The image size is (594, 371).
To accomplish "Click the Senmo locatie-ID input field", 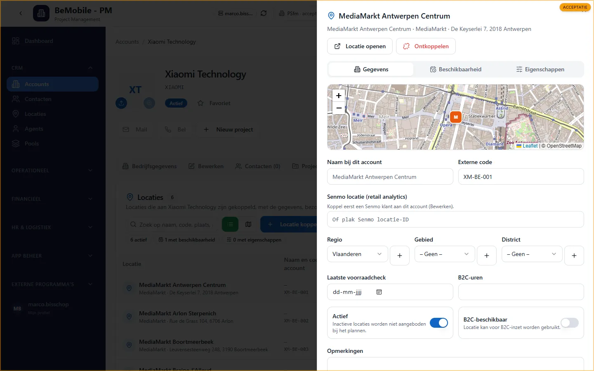I will 455,219.
